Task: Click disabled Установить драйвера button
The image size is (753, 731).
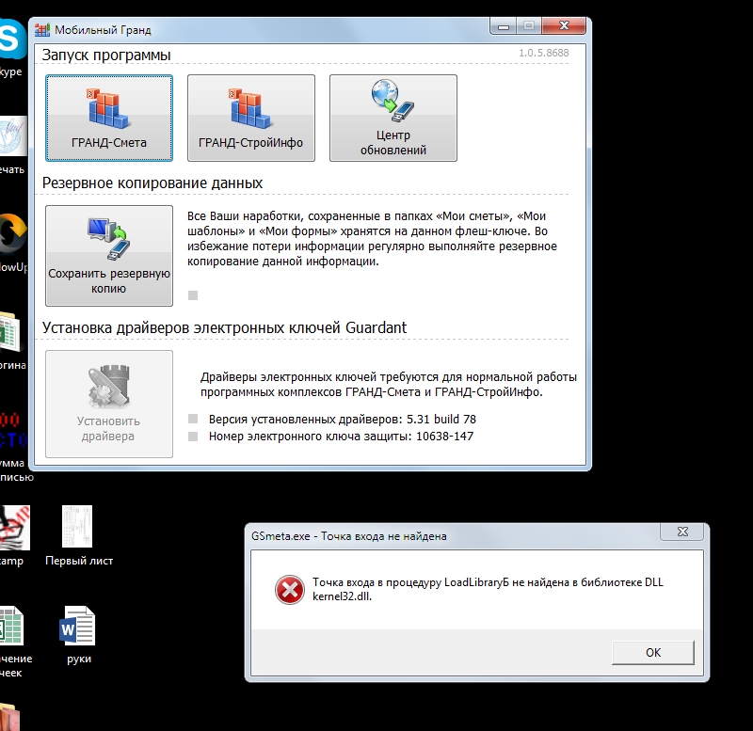Action: [109, 404]
